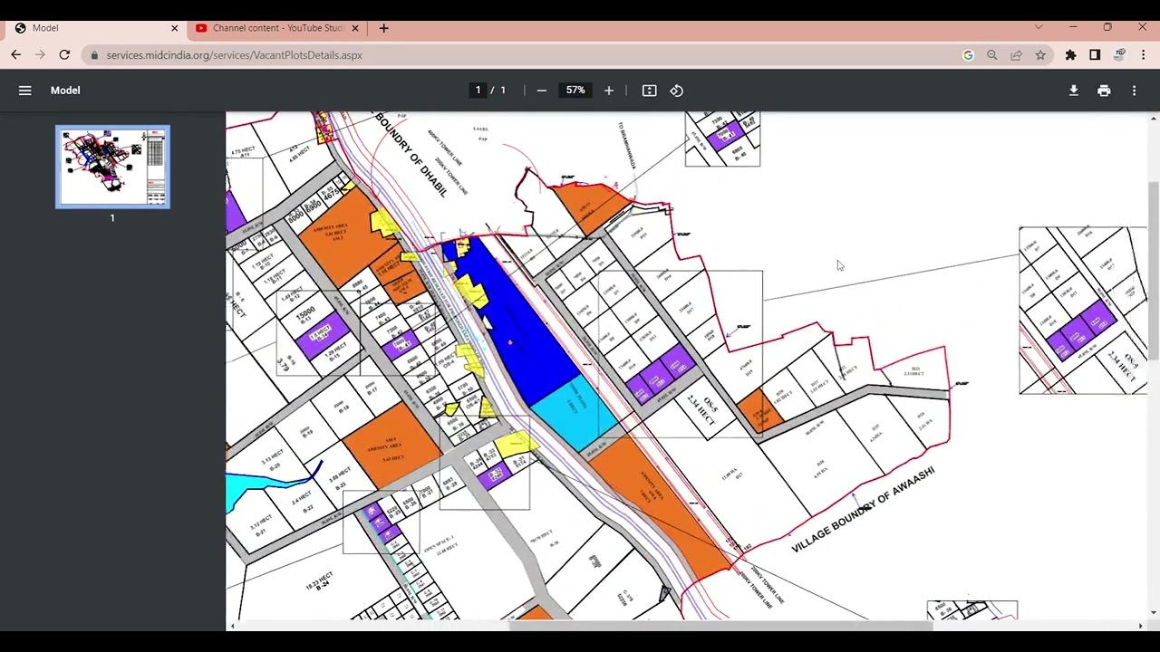Zoom in the PDF with plus button
1160x652 pixels.
pos(609,91)
